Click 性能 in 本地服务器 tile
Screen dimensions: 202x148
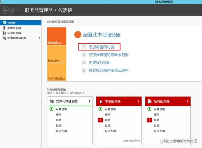tap(107, 126)
